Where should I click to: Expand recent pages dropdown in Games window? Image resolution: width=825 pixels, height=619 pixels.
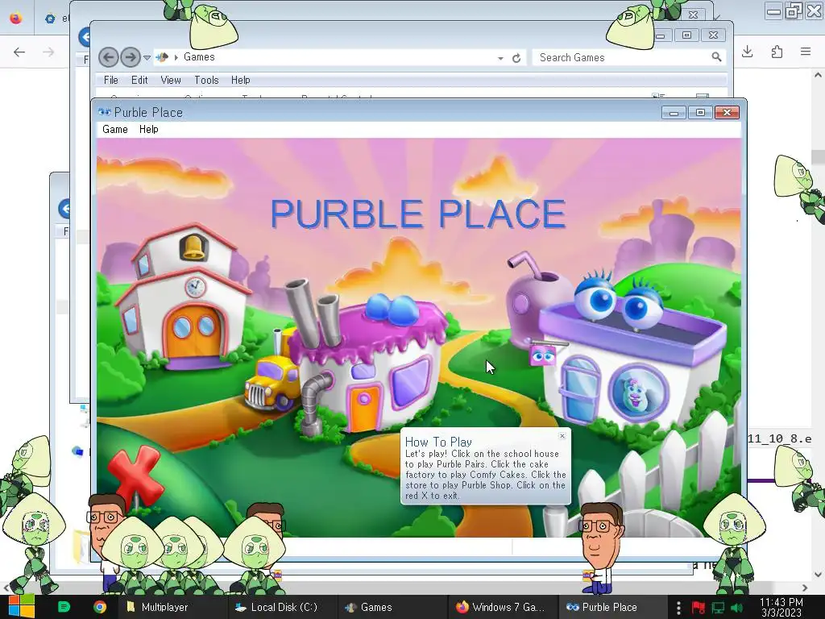point(147,57)
